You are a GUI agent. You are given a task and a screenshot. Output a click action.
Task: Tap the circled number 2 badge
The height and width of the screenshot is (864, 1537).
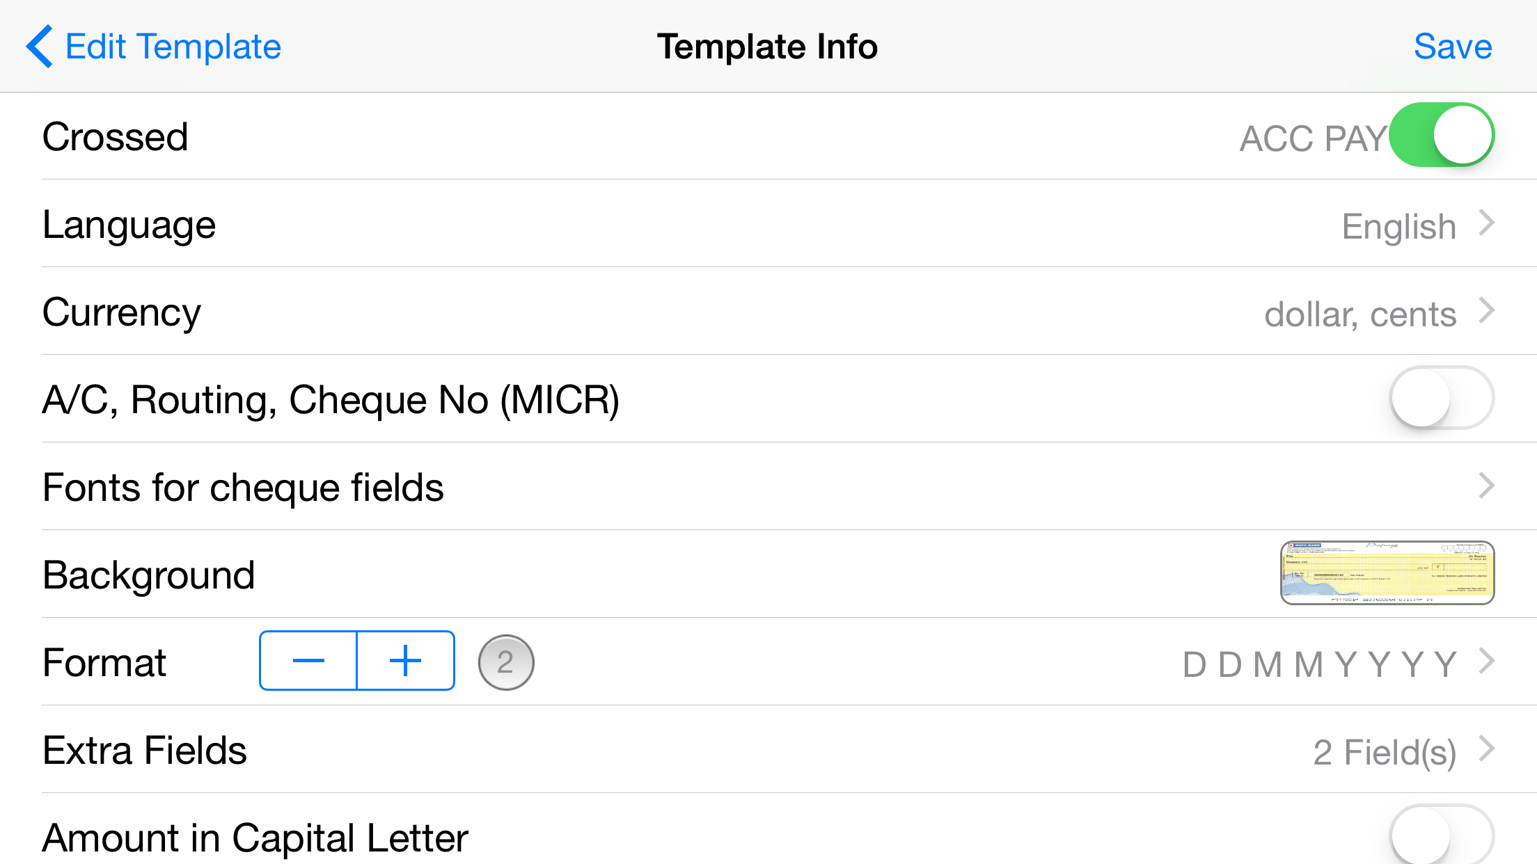tap(506, 662)
